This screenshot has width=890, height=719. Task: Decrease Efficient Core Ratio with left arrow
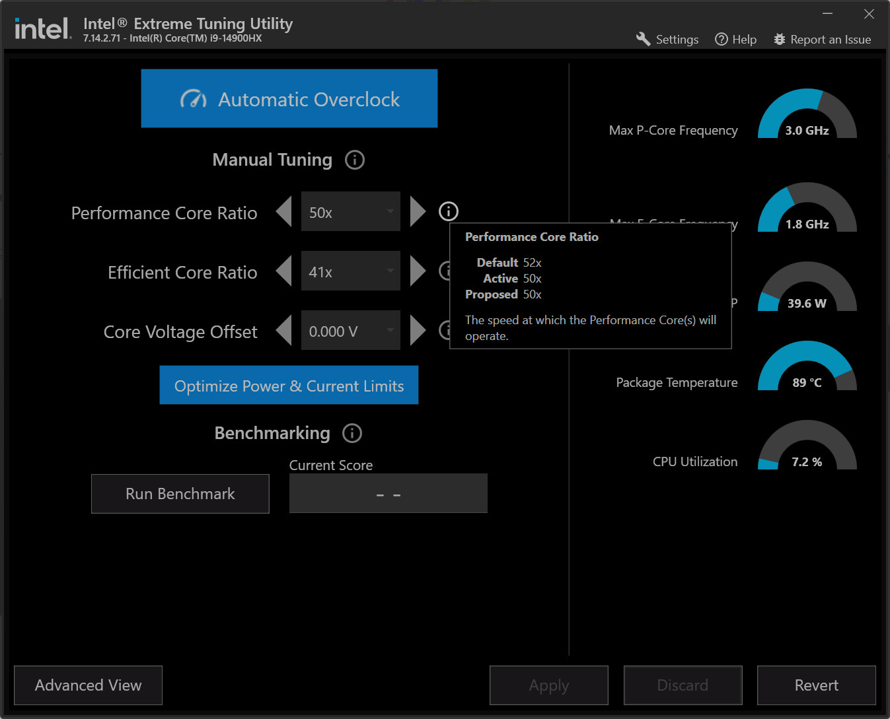pos(283,271)
